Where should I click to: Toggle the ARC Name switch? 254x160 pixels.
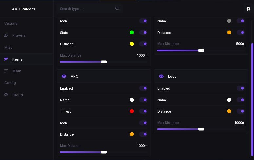[143, 100]
